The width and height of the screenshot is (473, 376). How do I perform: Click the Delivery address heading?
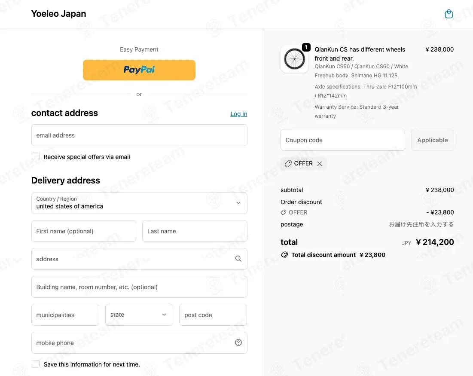point(65,180)
